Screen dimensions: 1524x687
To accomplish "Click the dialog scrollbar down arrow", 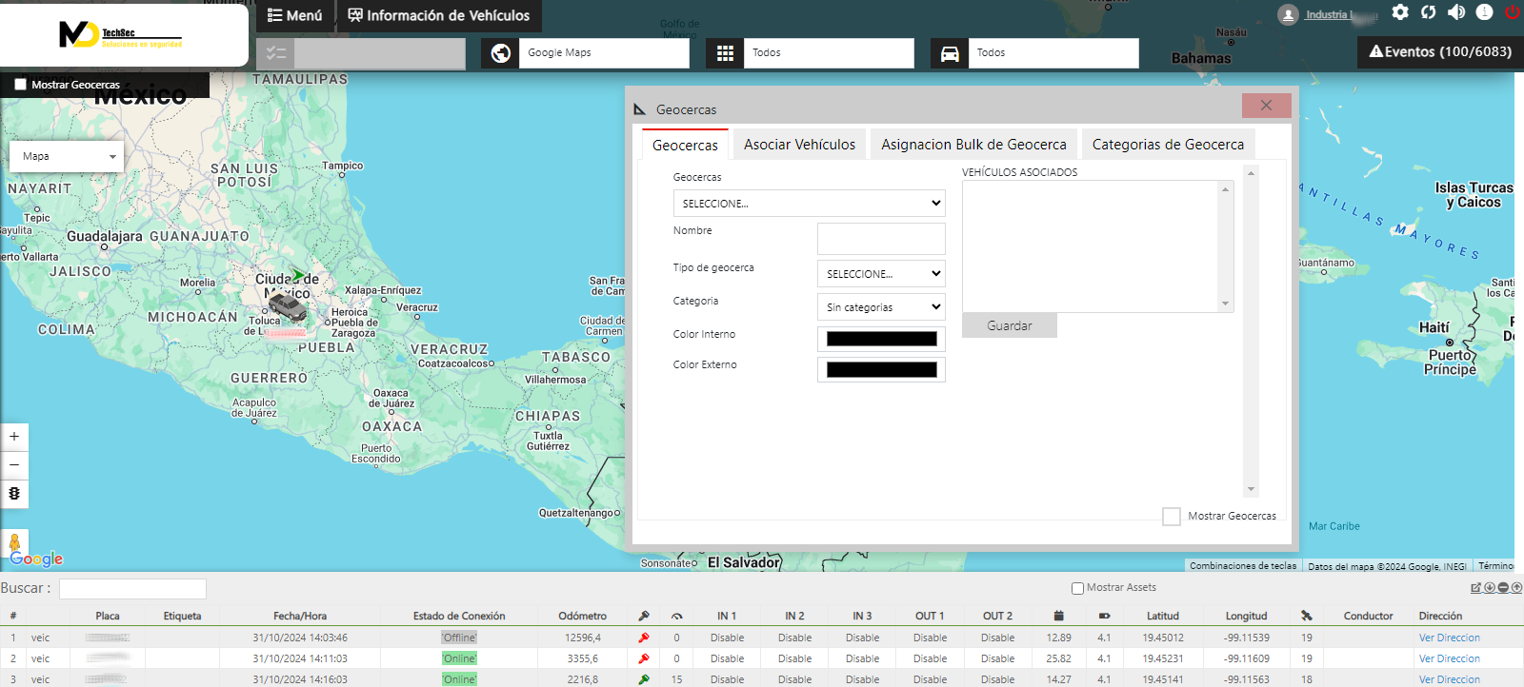I will click(1251, 489).
